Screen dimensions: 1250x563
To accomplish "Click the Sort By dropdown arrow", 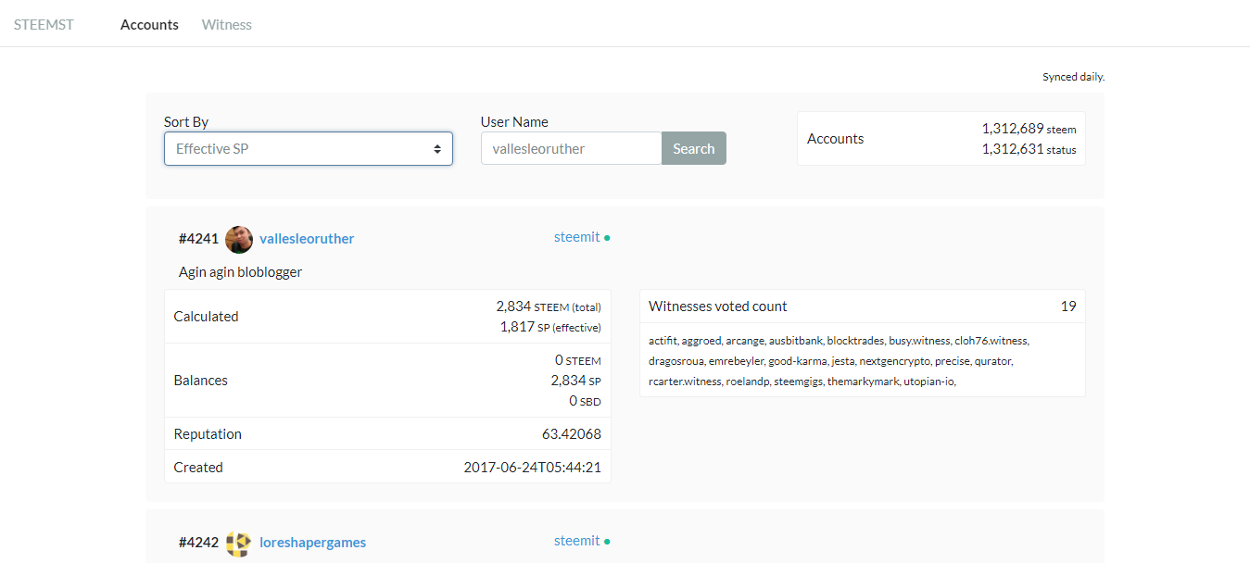I will pos(437,149).
